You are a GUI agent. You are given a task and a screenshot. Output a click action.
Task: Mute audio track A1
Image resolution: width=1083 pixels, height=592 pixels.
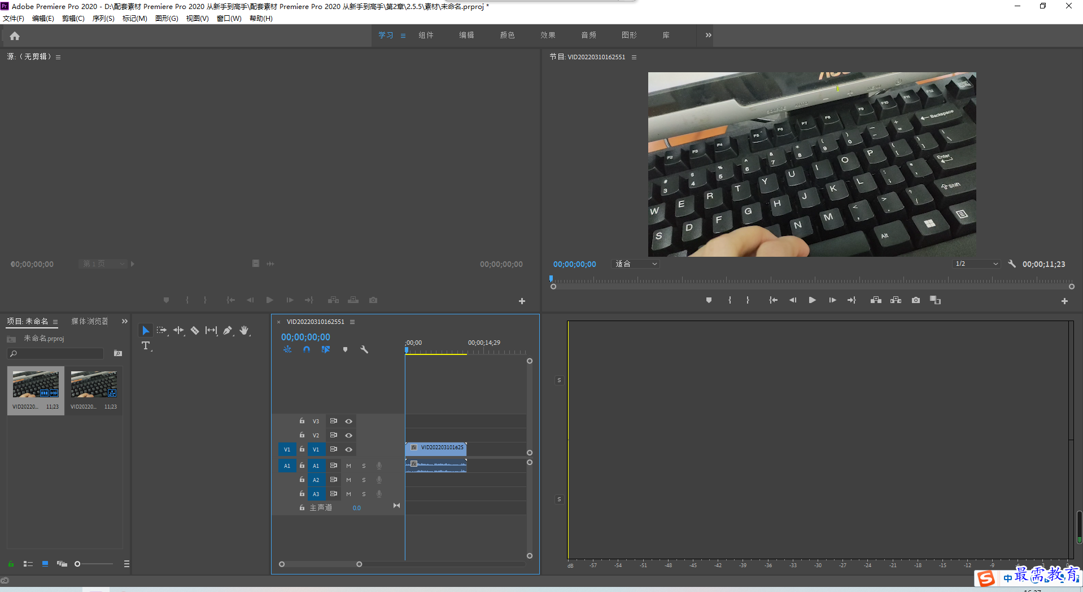click(348, 466)
